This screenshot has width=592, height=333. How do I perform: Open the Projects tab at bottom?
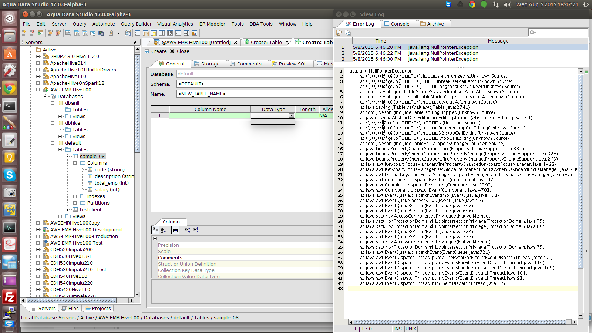tap(98, 309)
